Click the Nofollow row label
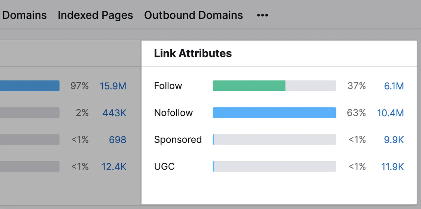421x209 pixels. click(x=173, y=113)
